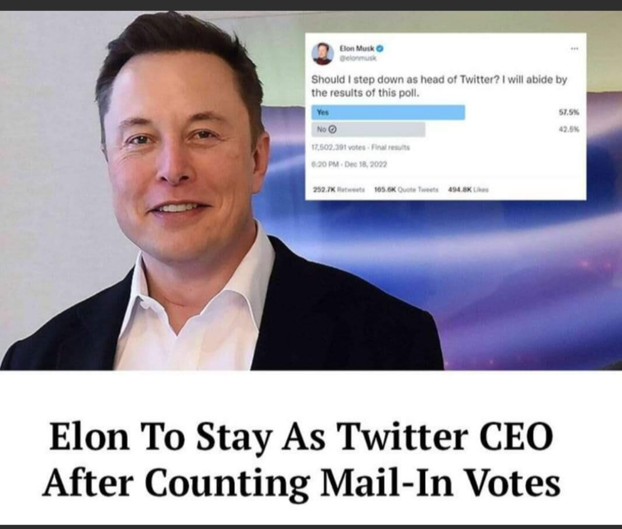
Task: View the 252.7K Retweets list
Action: [339, 188]
